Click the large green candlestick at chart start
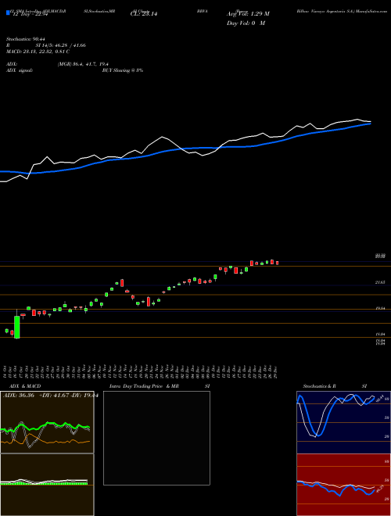This screenshot has width=391, height=516. (x=16, y=327)
